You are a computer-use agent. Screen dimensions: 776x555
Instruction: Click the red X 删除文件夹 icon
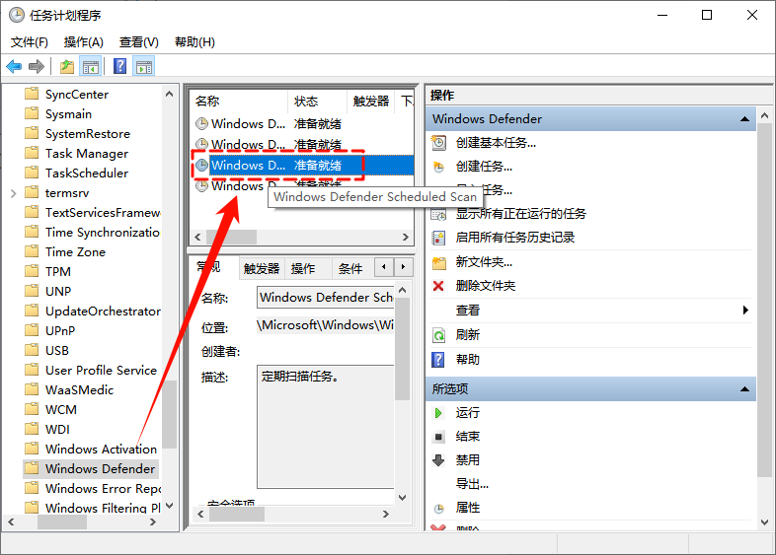point(438,286)
